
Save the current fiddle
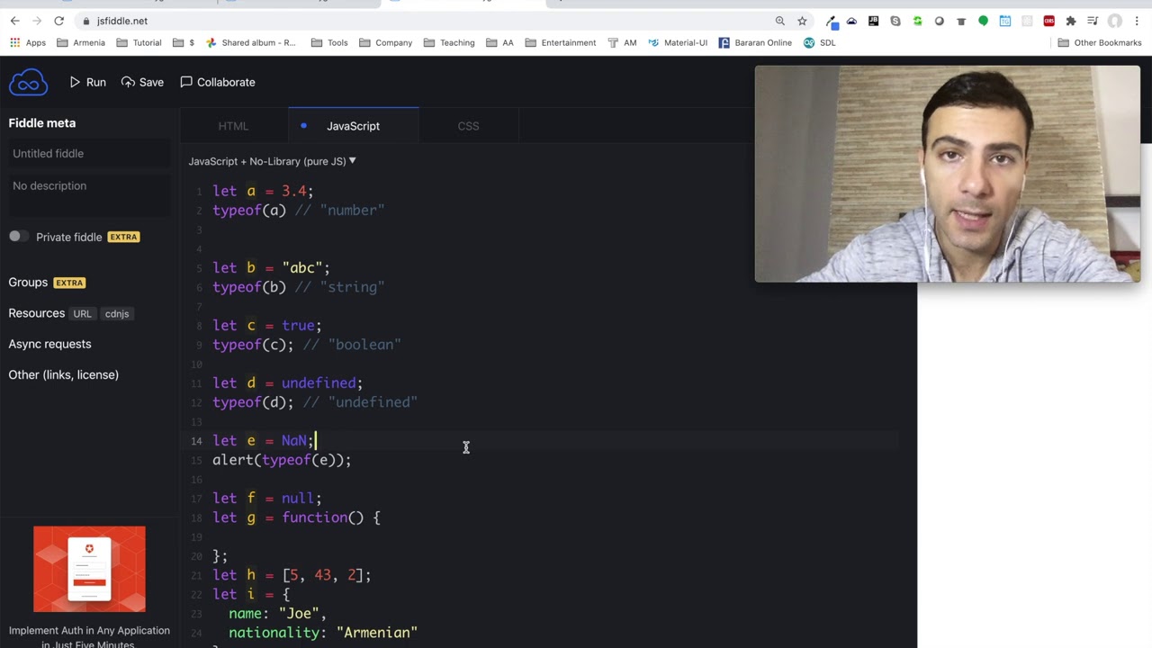pos(142,82)
